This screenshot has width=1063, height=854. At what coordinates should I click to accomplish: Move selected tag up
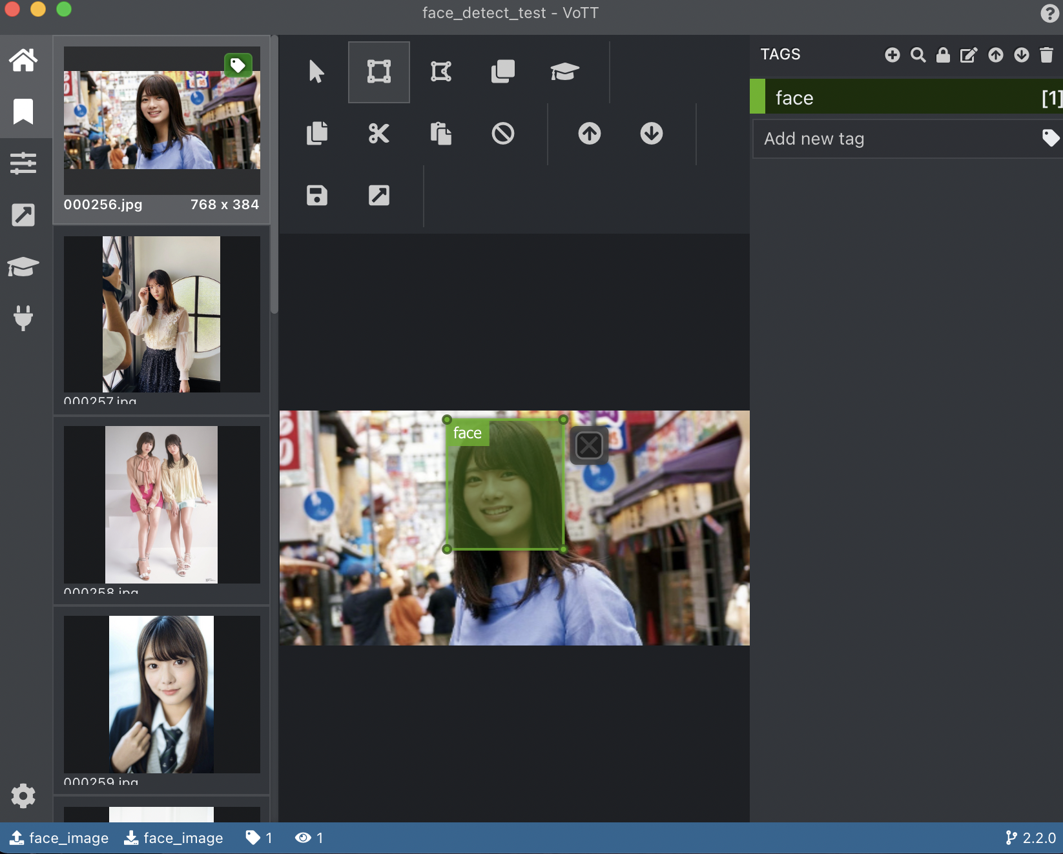996,55
